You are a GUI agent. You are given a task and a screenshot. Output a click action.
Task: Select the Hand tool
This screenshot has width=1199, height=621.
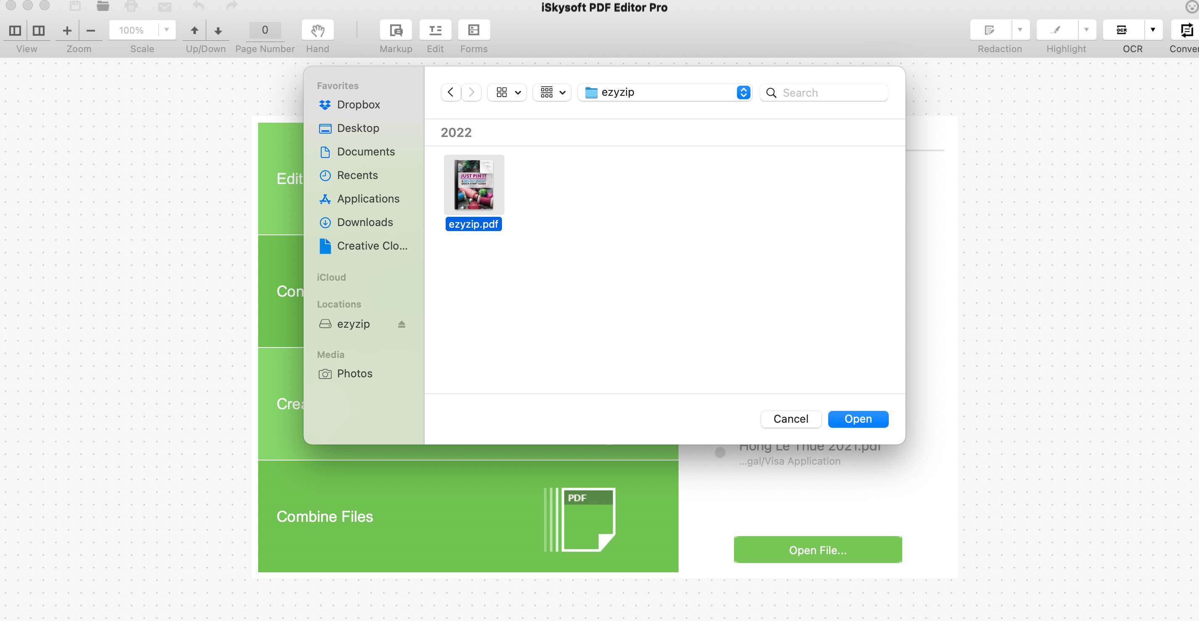318,30
